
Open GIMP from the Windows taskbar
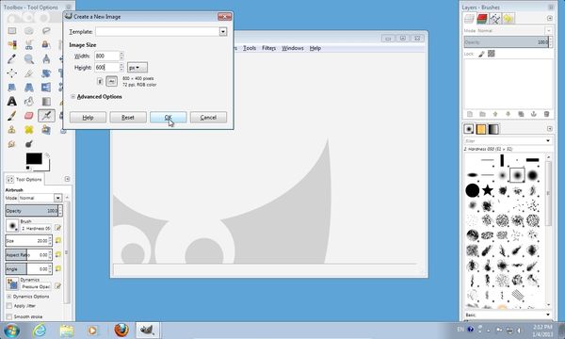(147, 330)
